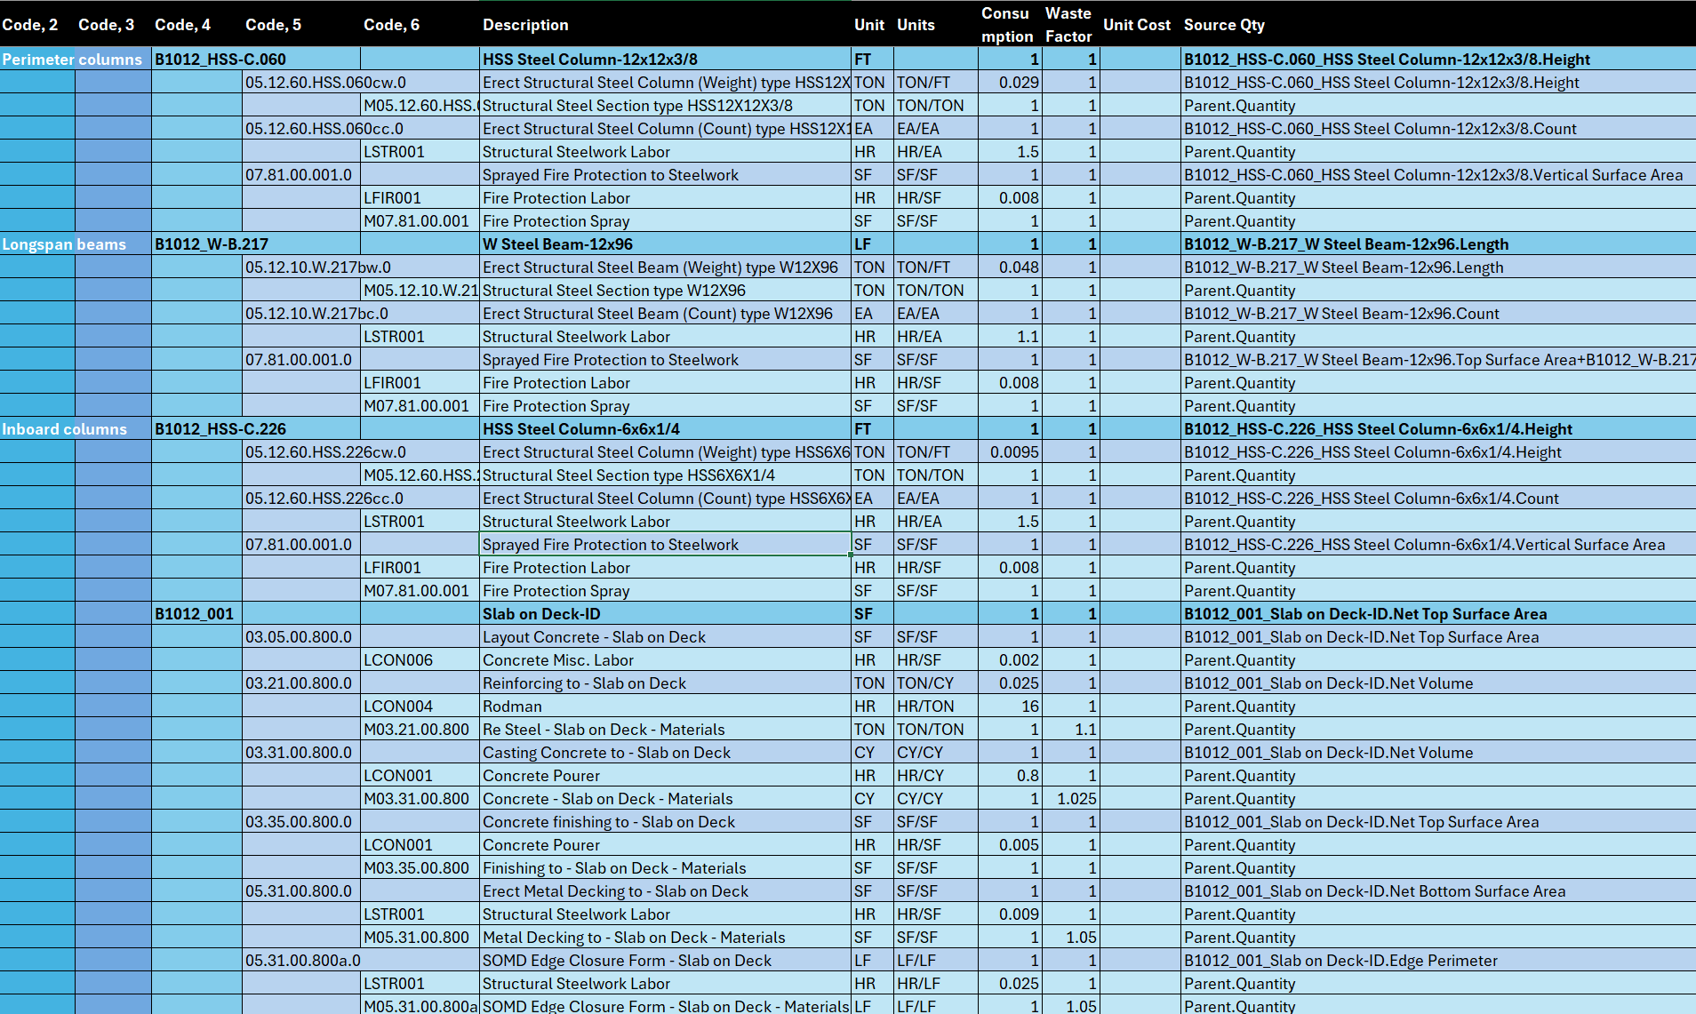Select cell M03.21.00.800
Image resolution: width=1696 pixels, height=1014 pixels.
click(x=420, y=730)
